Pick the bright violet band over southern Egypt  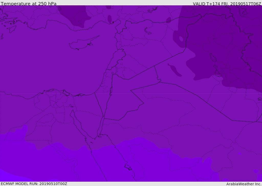point(64,163)
